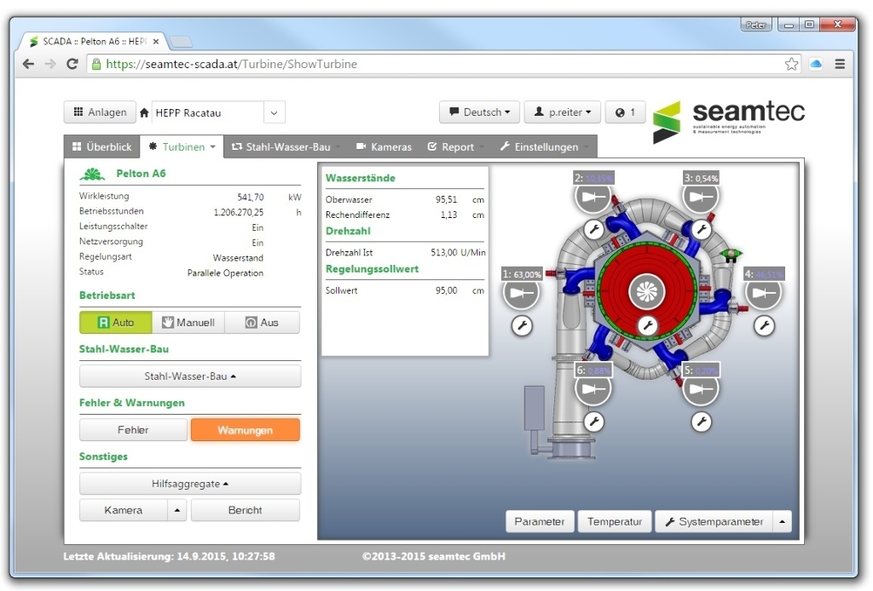Click the wrench icon below nozzle 6

point(593,422)
